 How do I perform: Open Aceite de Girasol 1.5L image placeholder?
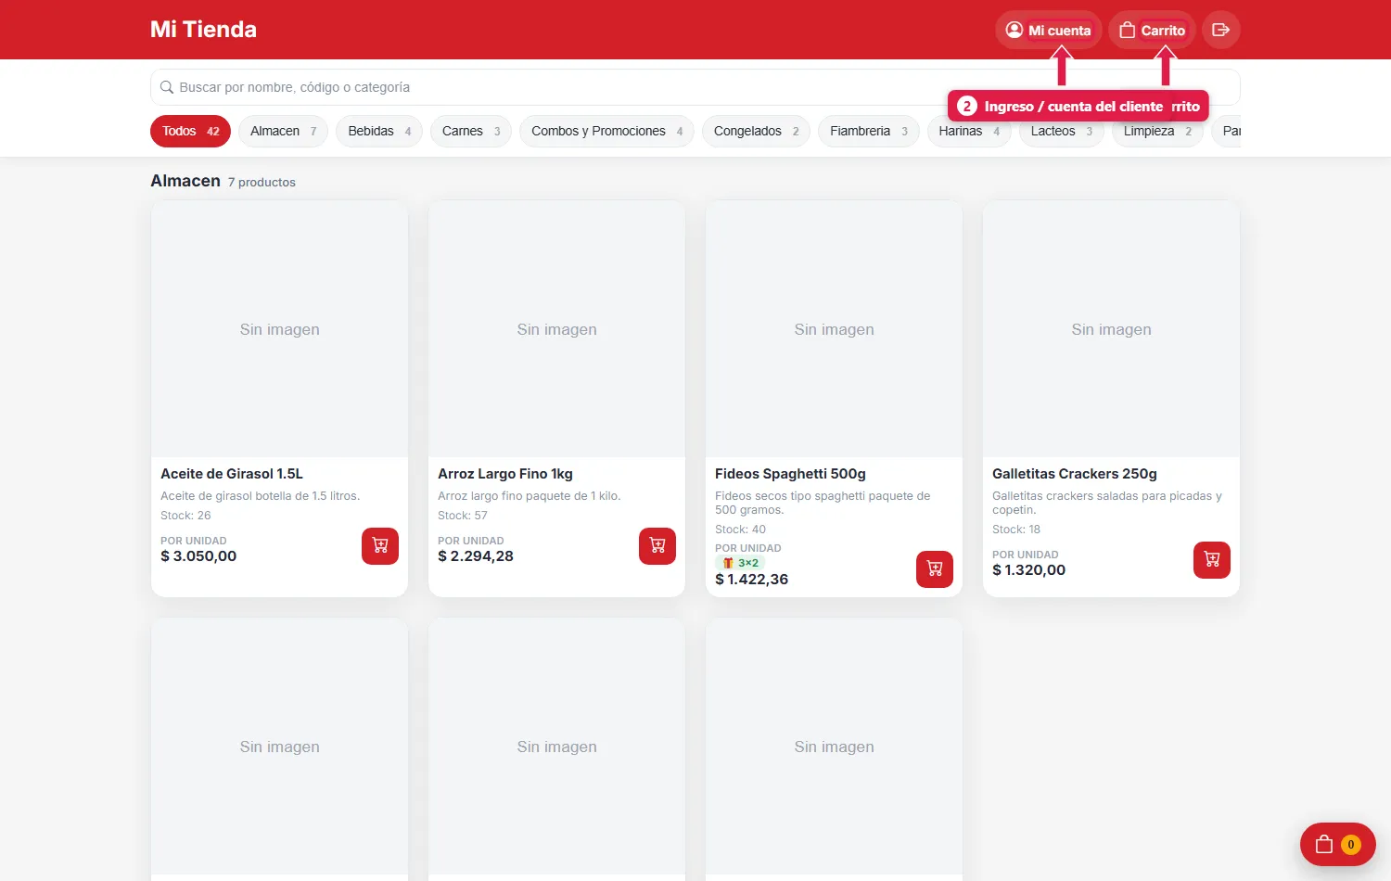[x=279, y=329]
